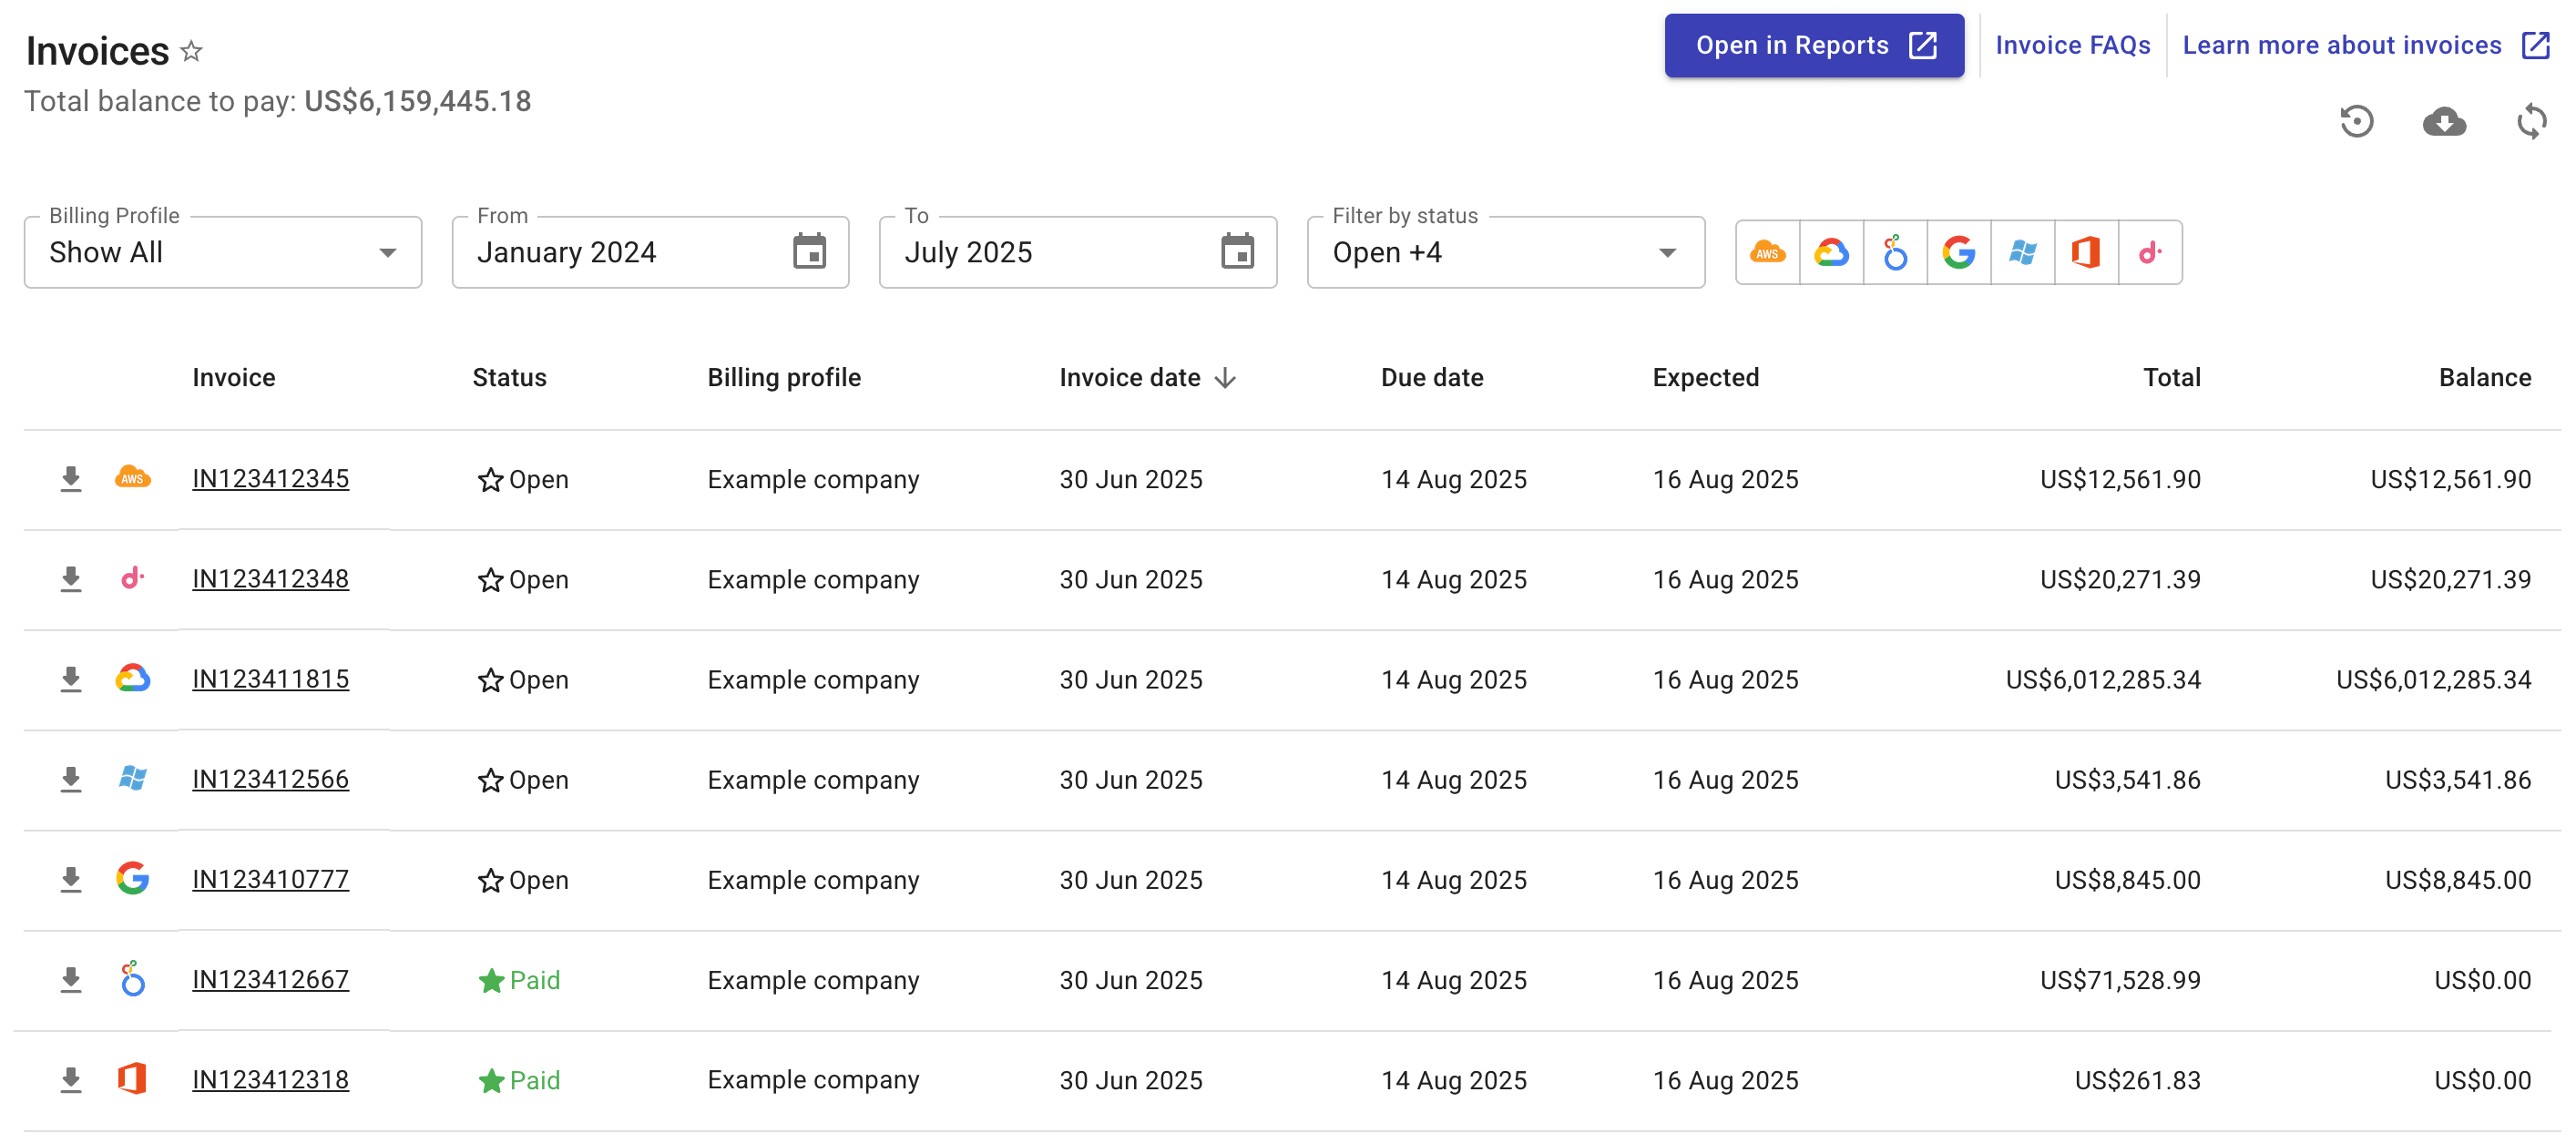Viewport: 2576px width, 1133px height.
Task: Filter invoices by the Office 365 icon
Action: pyautogui.click(x=2087, y=252)
